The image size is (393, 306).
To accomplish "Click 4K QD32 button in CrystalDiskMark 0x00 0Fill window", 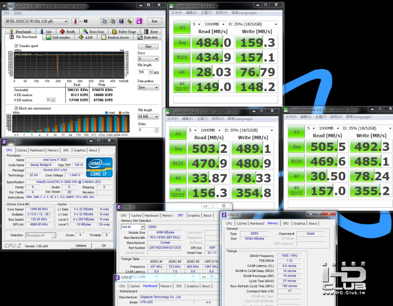I will point(296,191).
